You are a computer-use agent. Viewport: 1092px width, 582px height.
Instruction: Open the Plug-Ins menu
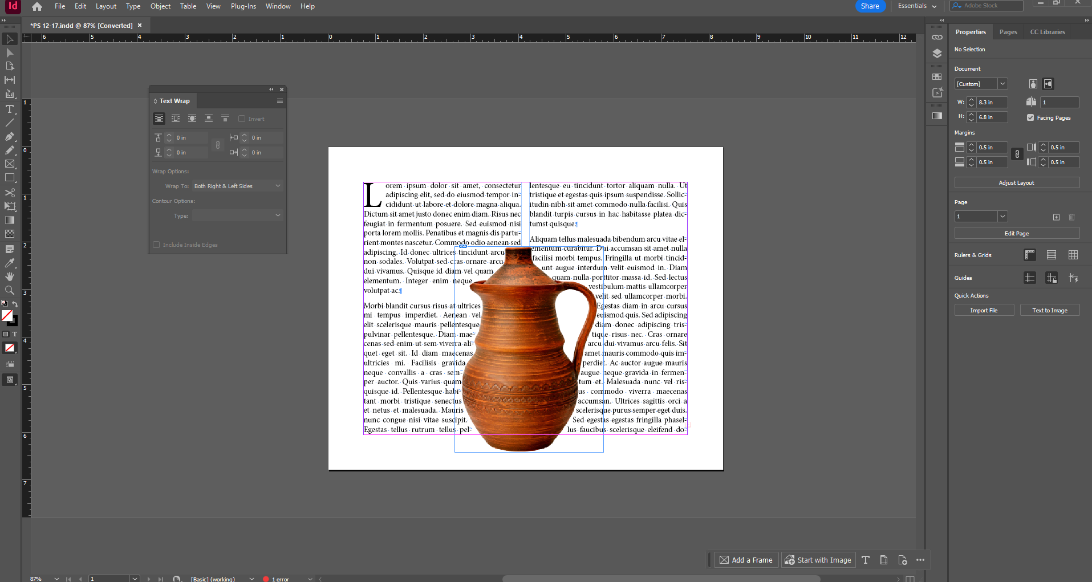click(243, 6)
